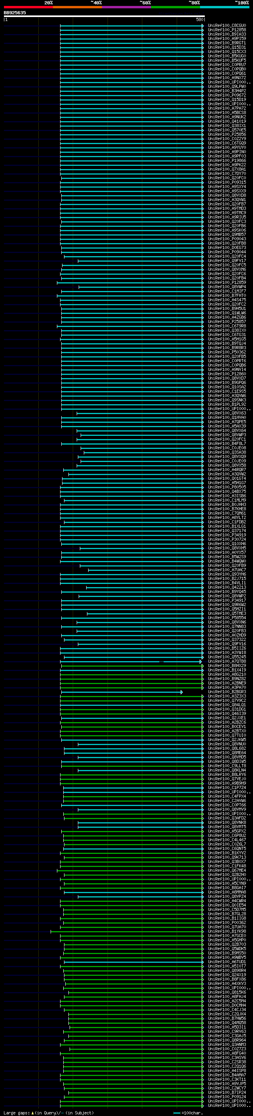Click hit label UniRef100_Q0IE54
This screenshot has width=253, height=1116.
pyautogui.click(x=227, y=905)
